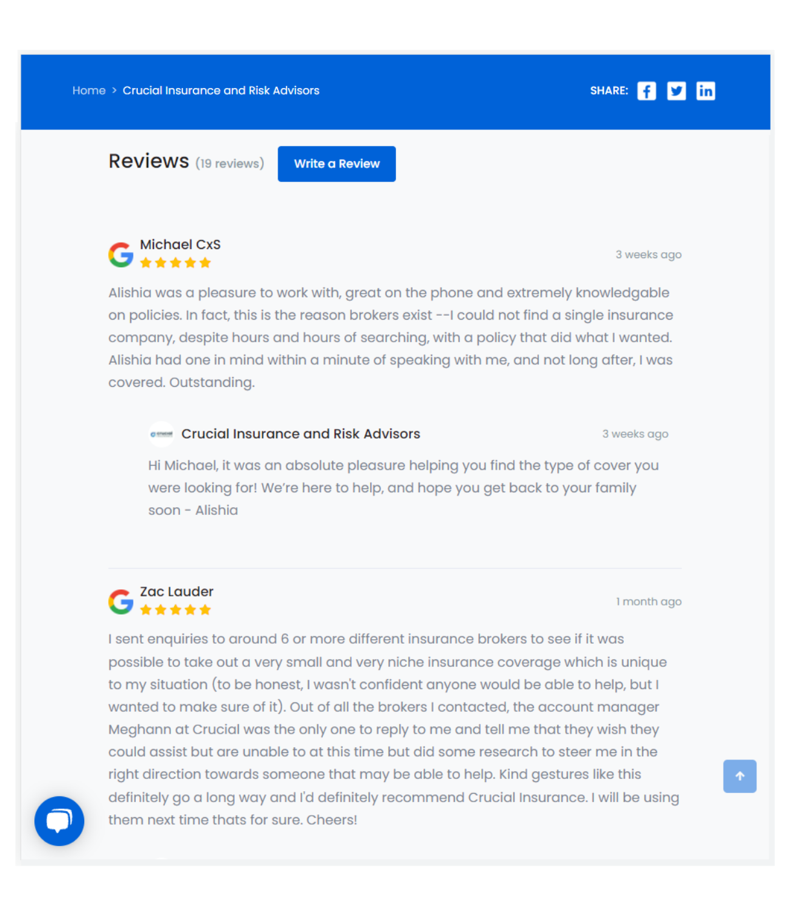Click Zac Lauder five-star rating
790x916 pixels.
pyautogui.click(x=175, y=609)
